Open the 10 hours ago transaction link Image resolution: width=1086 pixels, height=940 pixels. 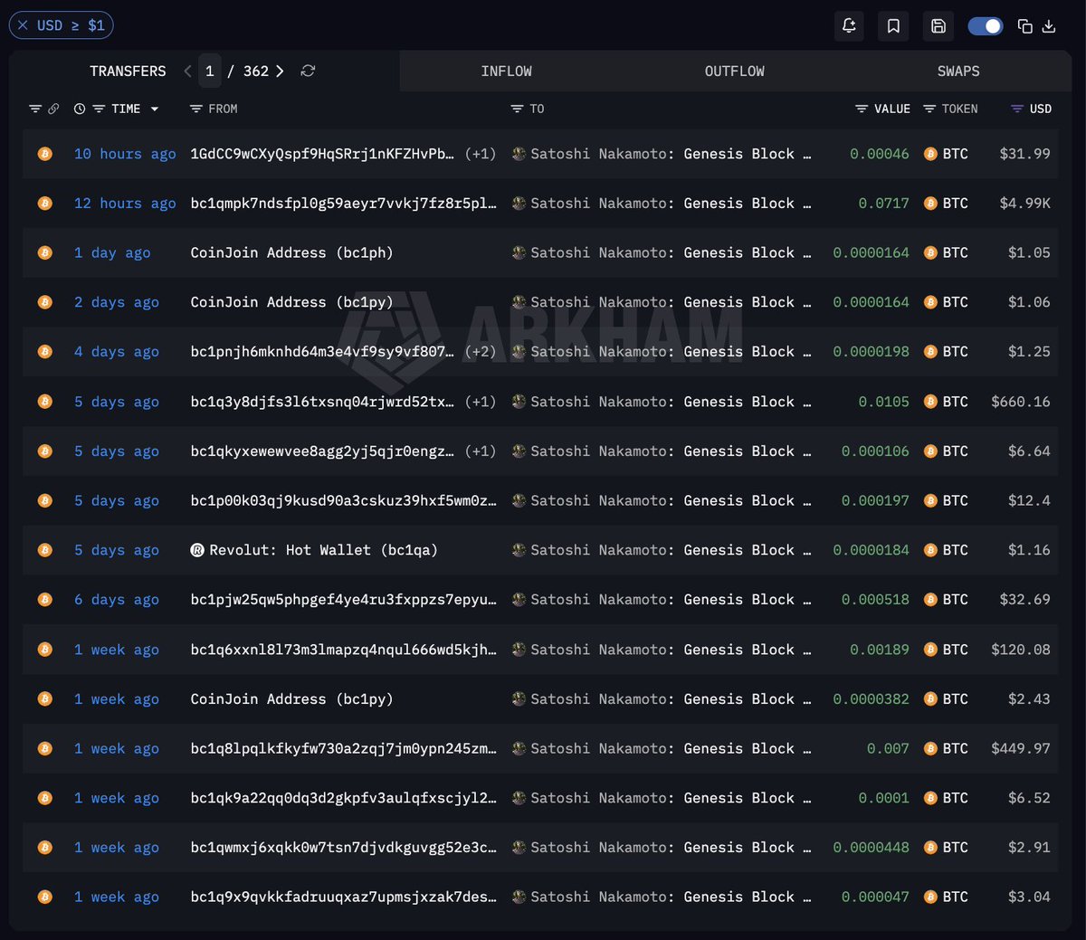click(x=125, y=154)
